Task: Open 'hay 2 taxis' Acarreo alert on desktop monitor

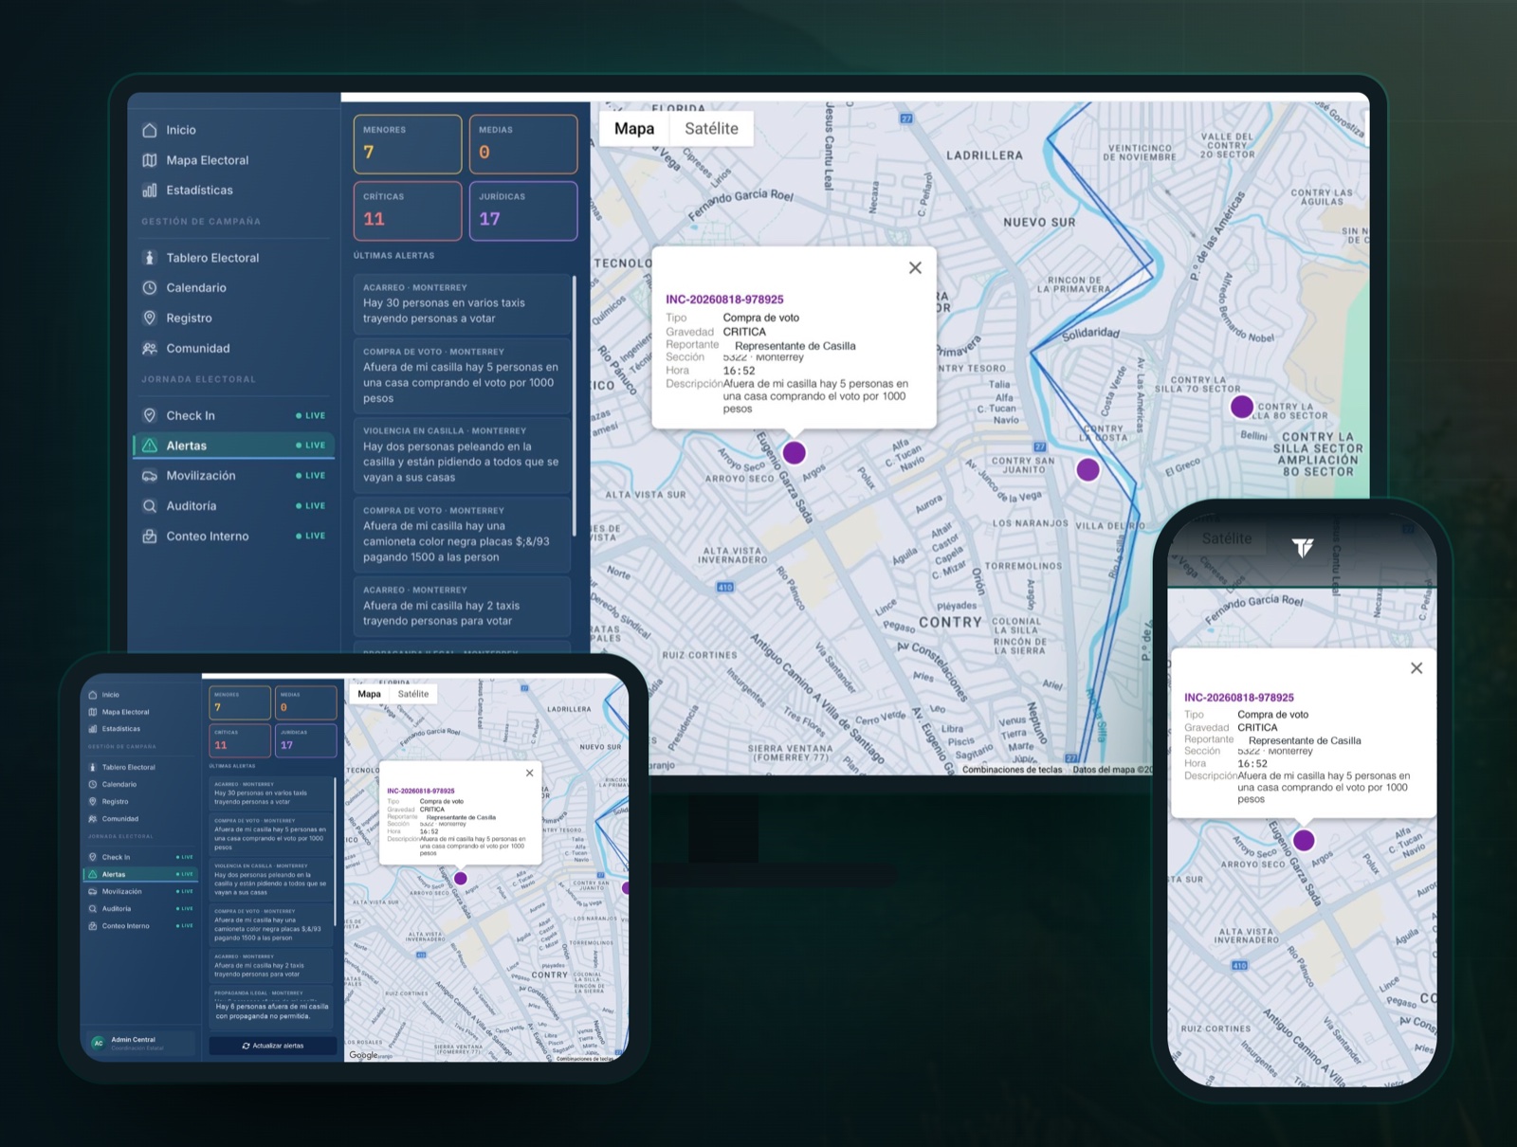Action: (x=462, y=606)
